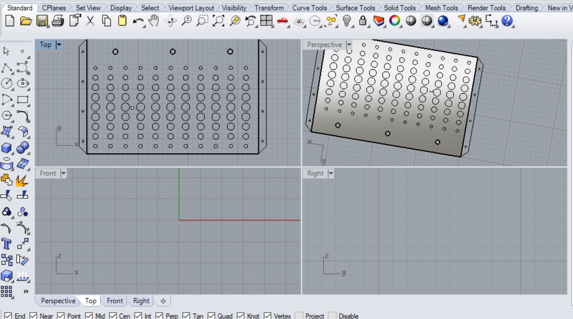
Task: Expand more tools with double chevron
Action: 26,292
